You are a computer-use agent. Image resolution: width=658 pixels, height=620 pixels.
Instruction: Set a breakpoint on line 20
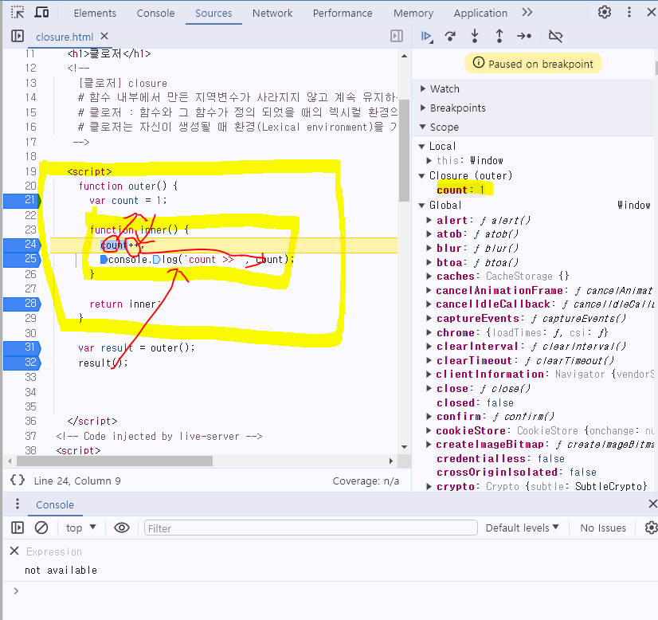[30, 186]
